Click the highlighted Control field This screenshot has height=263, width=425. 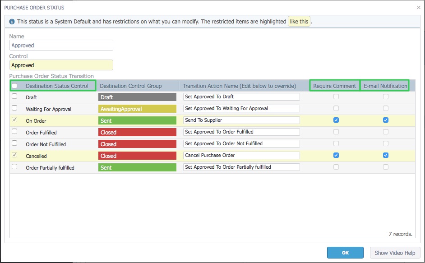click(x=61, y=65)
